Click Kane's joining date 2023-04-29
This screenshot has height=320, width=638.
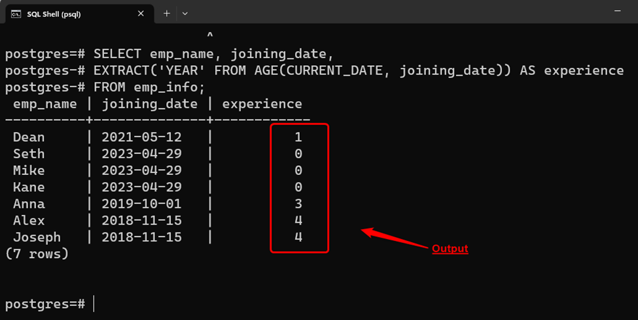tap(141, 187)
